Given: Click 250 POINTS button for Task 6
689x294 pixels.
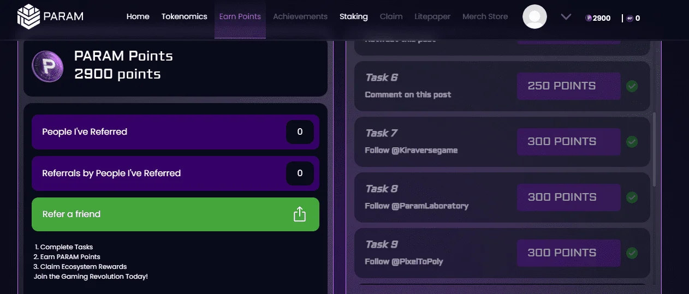Looking at the screenshot, I should point(568,86).
